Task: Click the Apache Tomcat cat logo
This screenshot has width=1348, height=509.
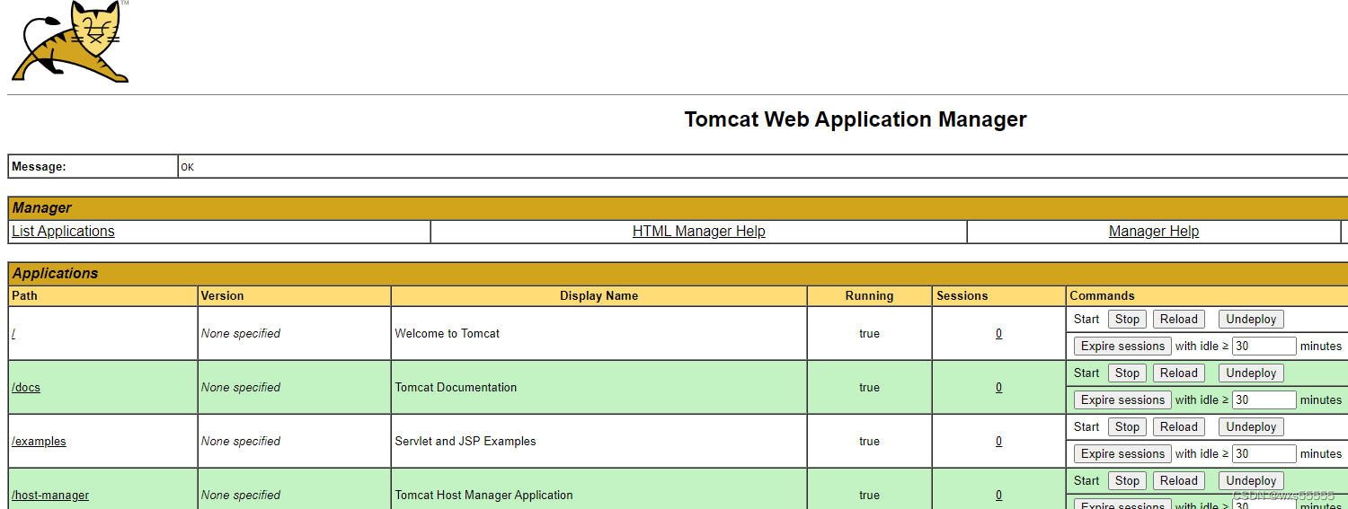Action: [x=70, y=42]
